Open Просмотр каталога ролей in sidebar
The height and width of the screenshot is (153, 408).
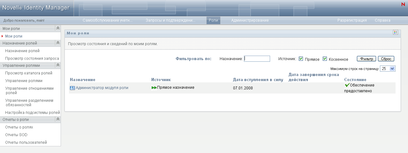pos(29,73)
